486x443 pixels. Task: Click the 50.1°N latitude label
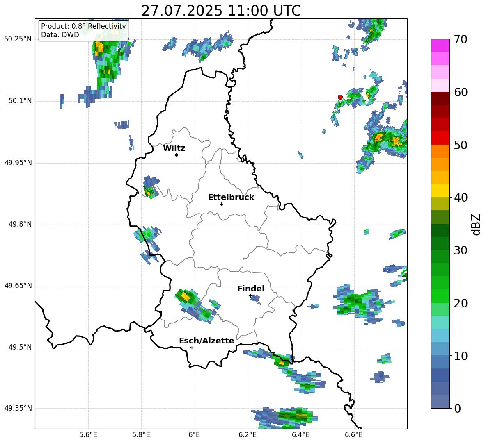(20, 101)
